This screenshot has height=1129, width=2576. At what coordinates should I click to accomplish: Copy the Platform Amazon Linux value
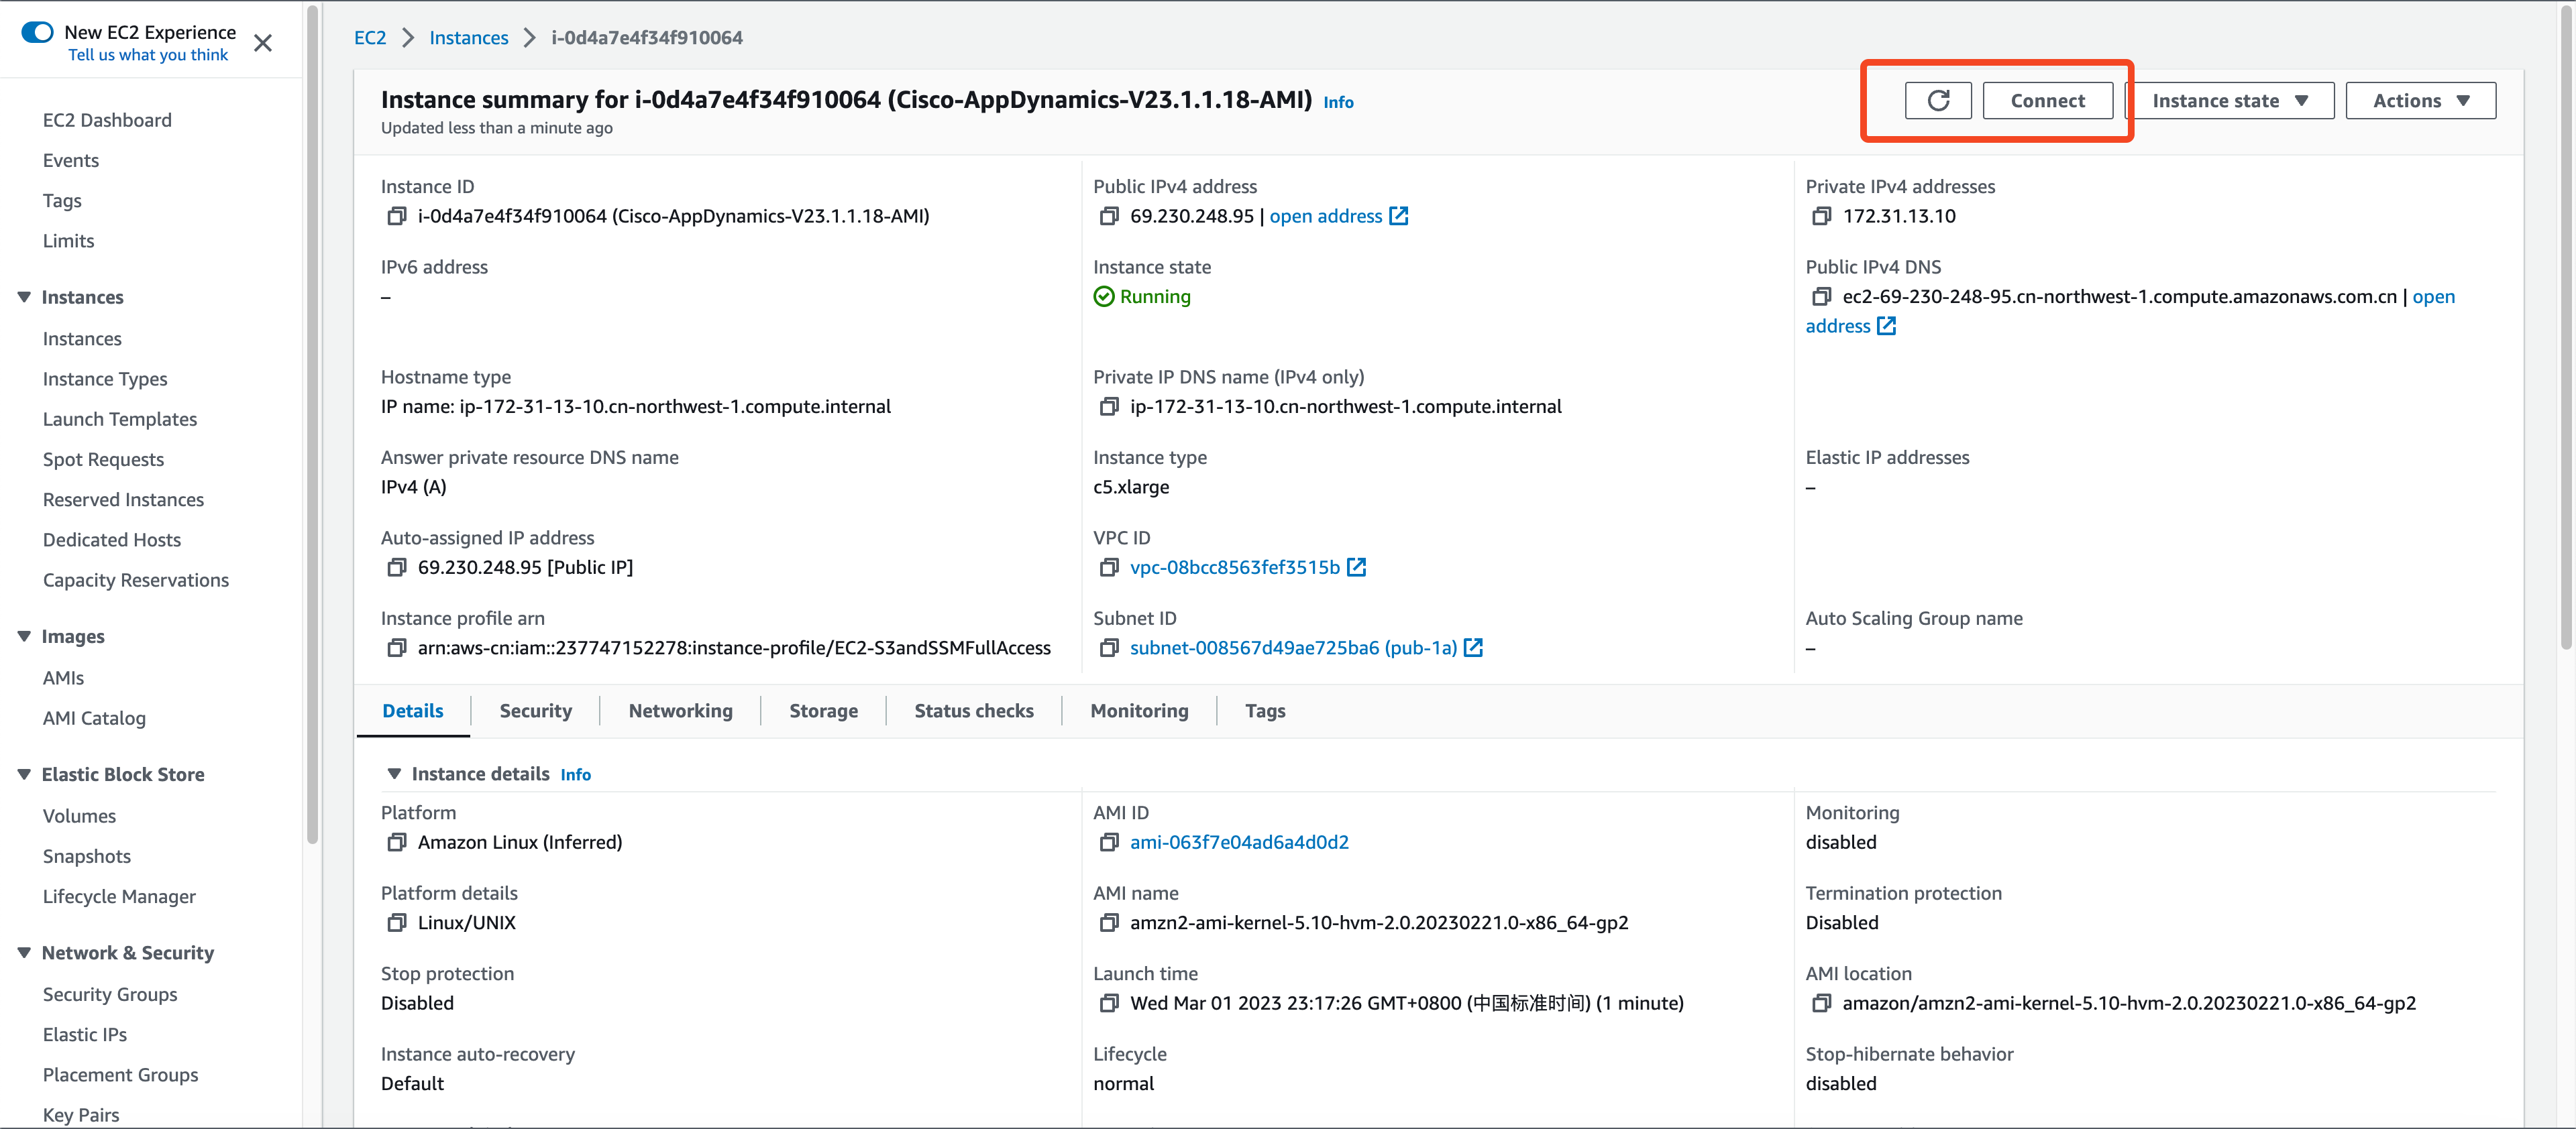(x=397, y=842)
